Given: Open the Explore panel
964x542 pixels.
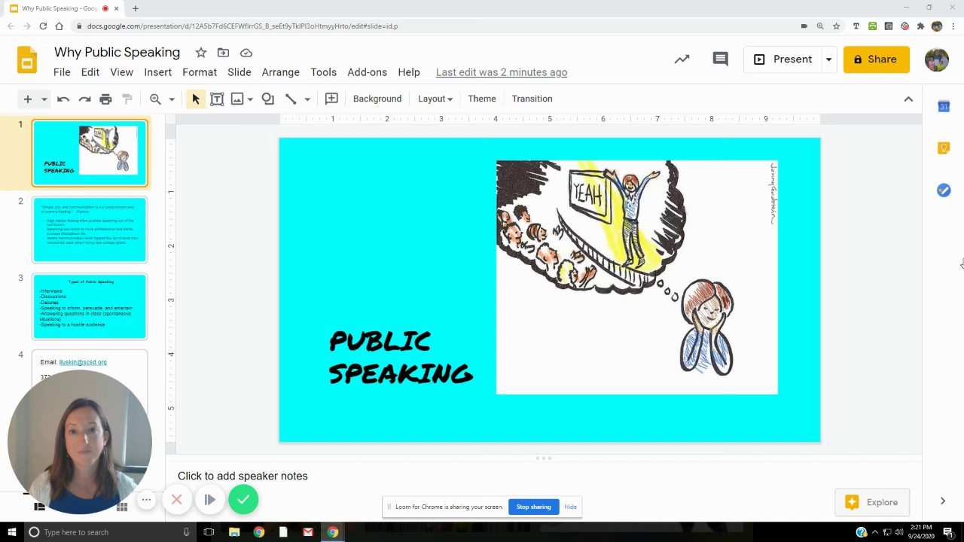Looking at the screenshot, I should 871,502.
